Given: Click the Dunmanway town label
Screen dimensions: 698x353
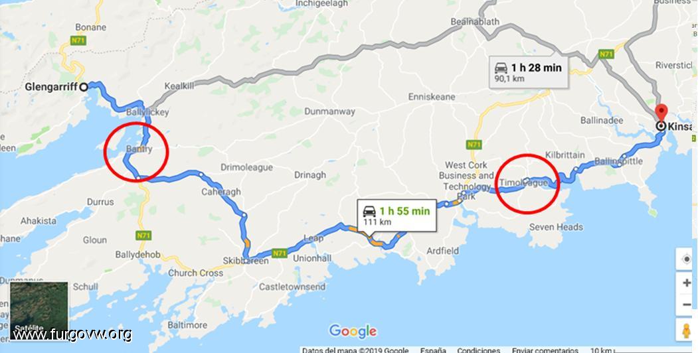Looking at the screenshot, I should click(329, 111).
